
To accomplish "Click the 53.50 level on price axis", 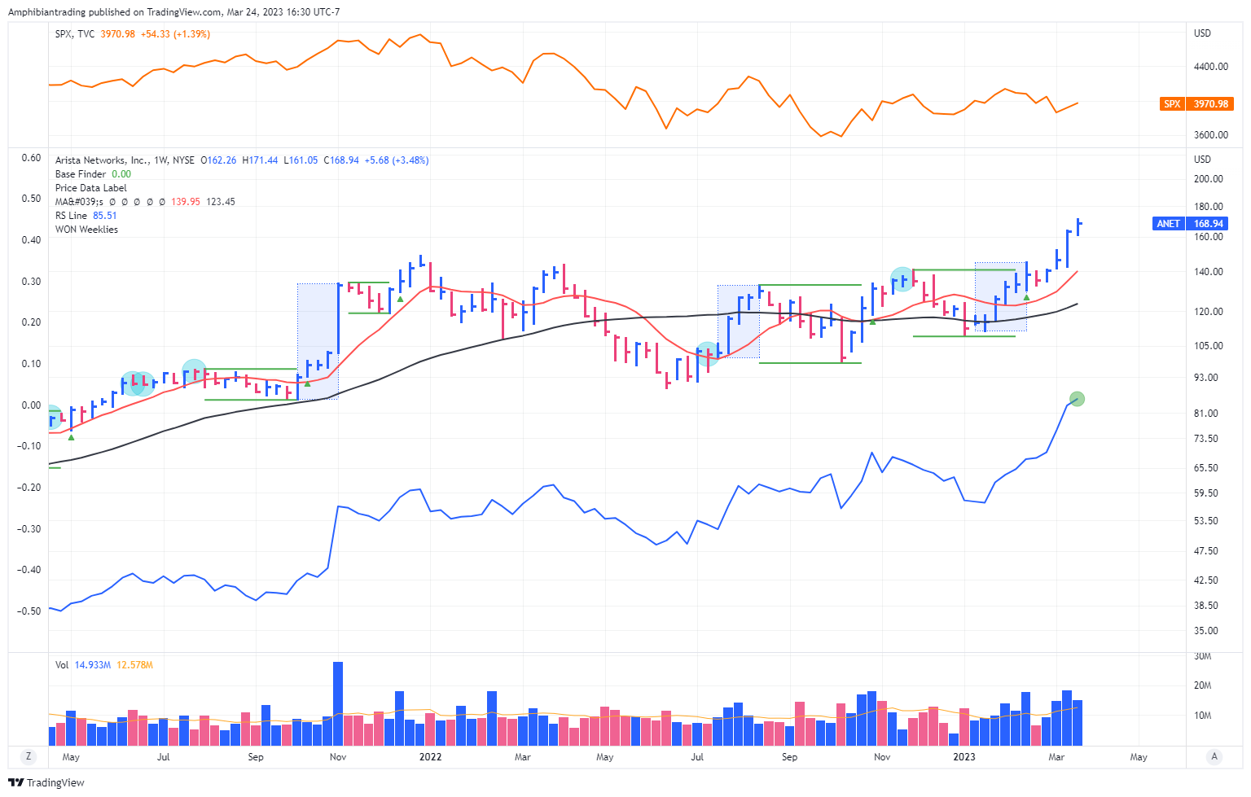I will point(1206,521).
